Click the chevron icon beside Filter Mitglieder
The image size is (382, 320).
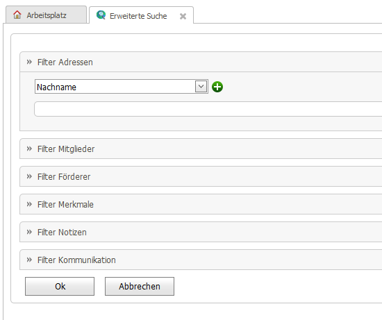29,149
